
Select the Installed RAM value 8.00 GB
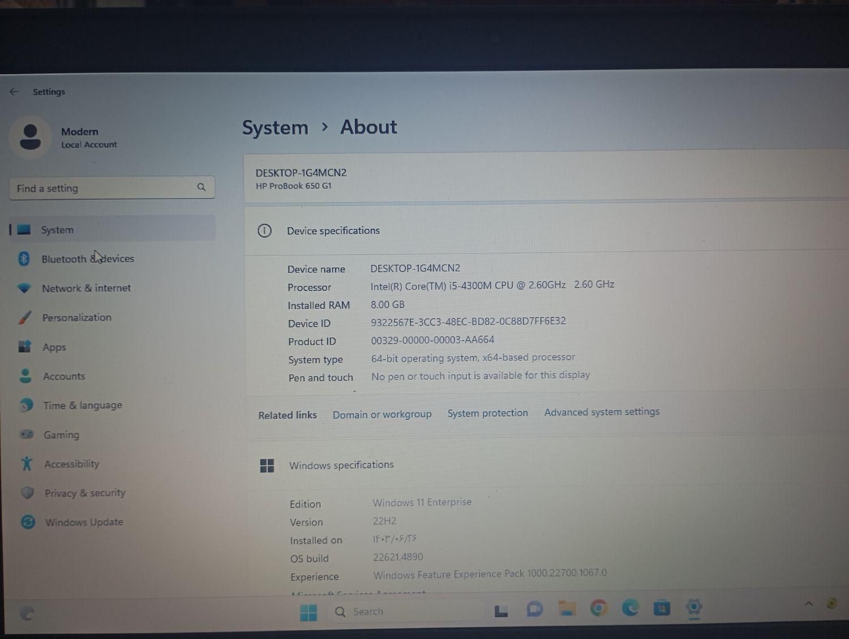(388, 305)
